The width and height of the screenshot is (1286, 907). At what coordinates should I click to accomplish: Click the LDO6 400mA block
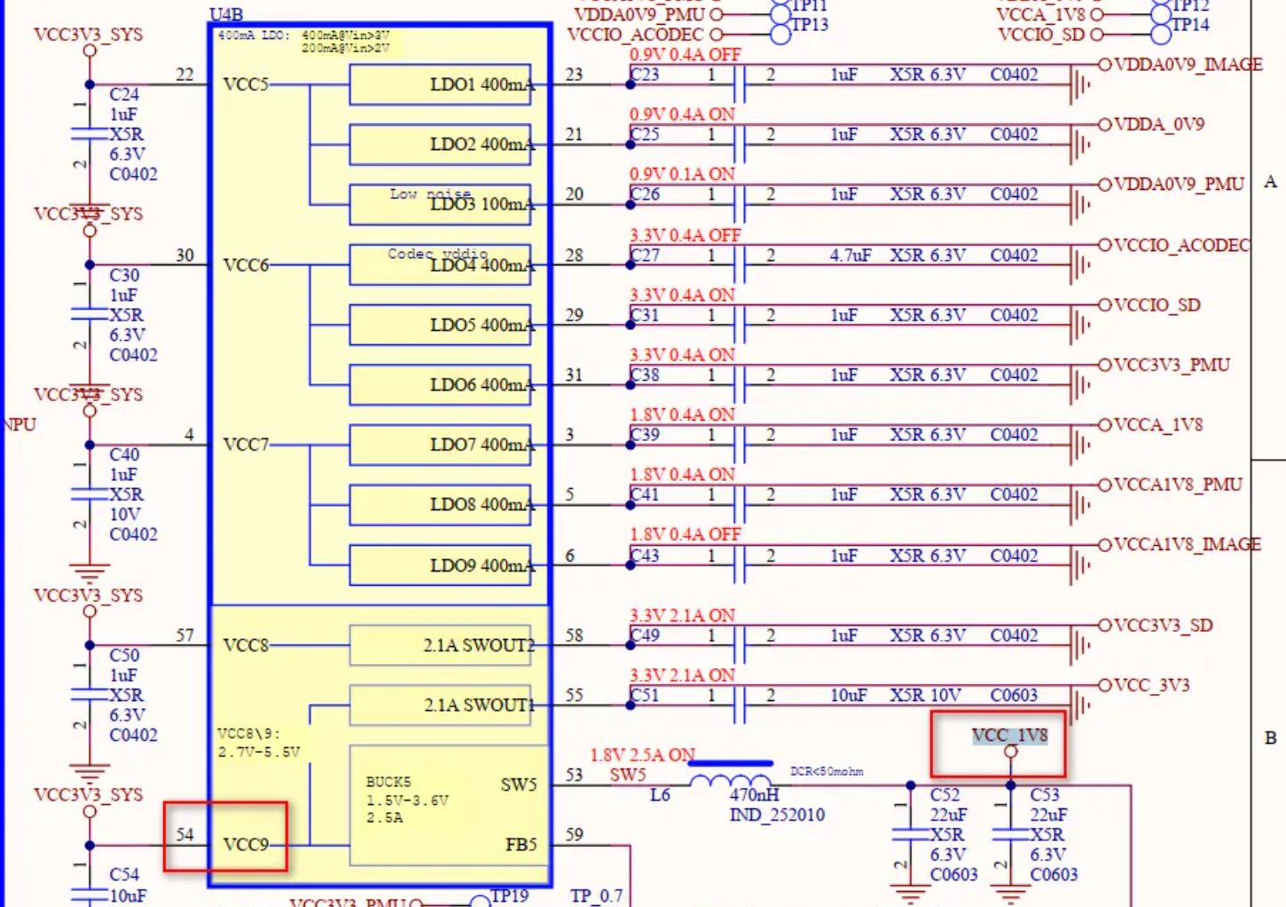click(440, 384)
